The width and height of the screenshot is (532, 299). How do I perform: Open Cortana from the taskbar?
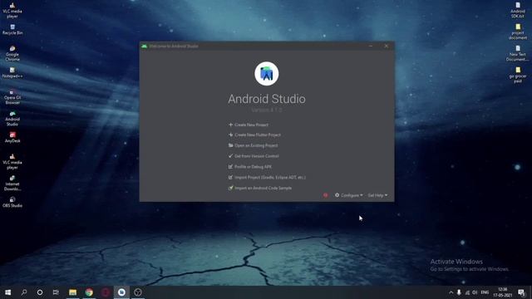click(40, 292)
